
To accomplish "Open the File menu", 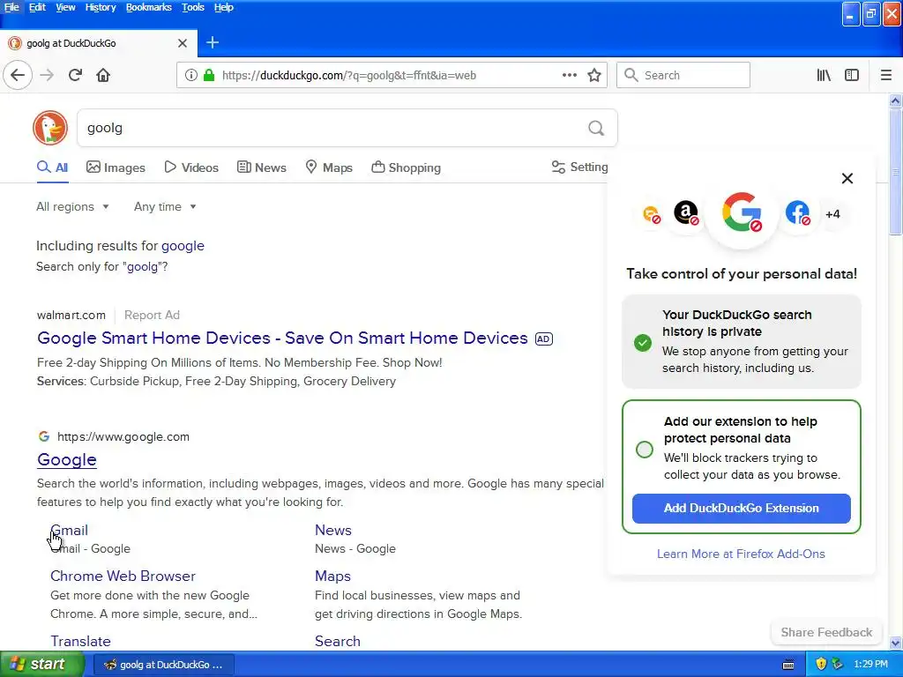I will coord(11,7).
